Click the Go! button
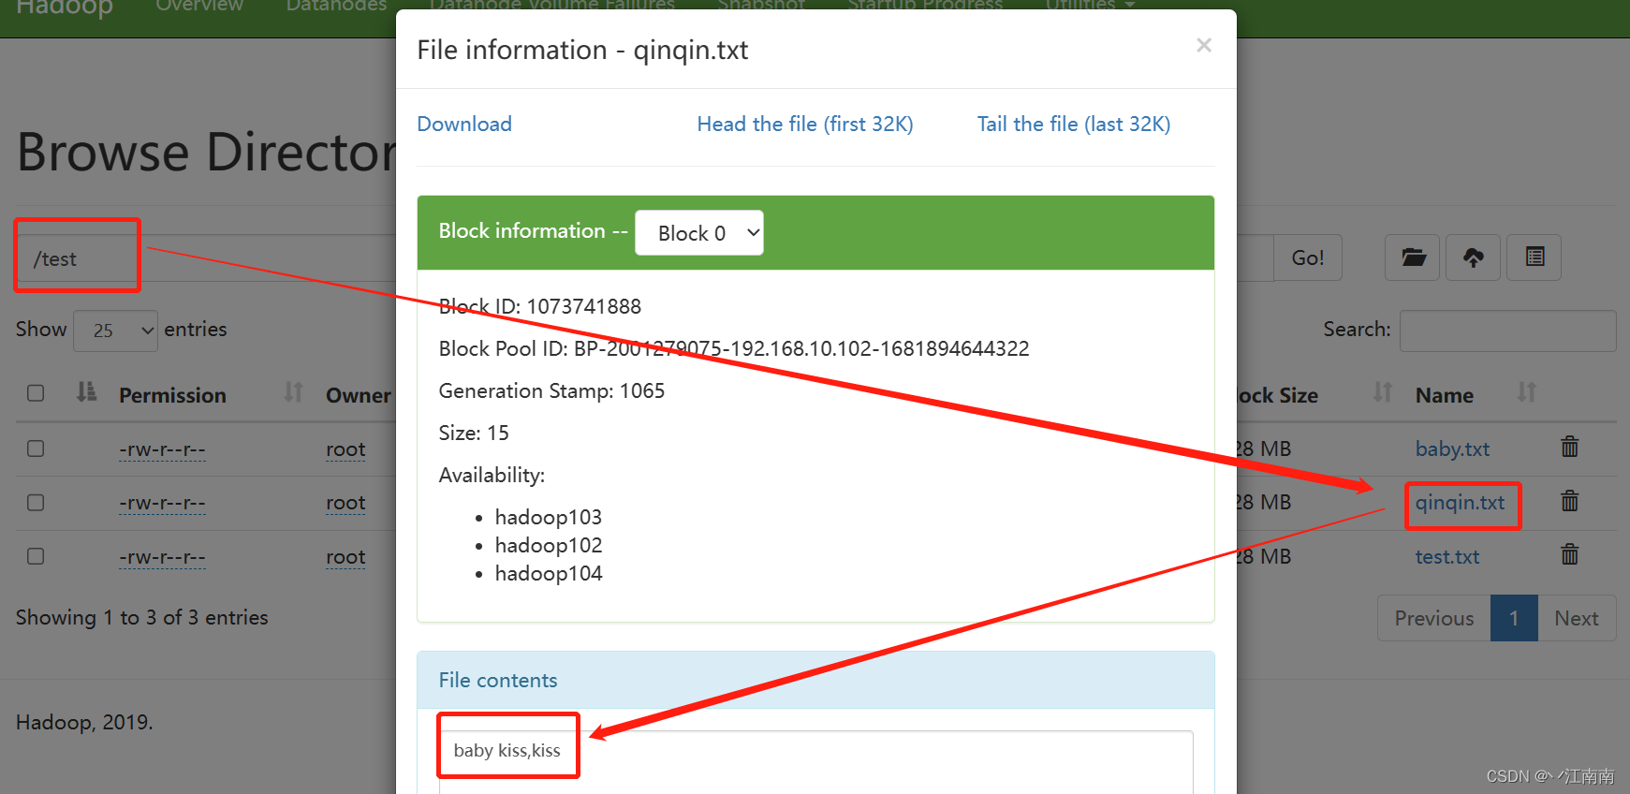Screen dimensions: 1630x794 (1308, 257)
